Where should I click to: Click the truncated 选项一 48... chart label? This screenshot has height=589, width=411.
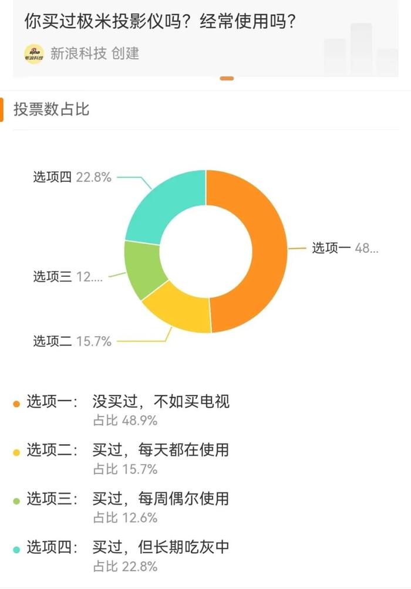tap(345, 248)
